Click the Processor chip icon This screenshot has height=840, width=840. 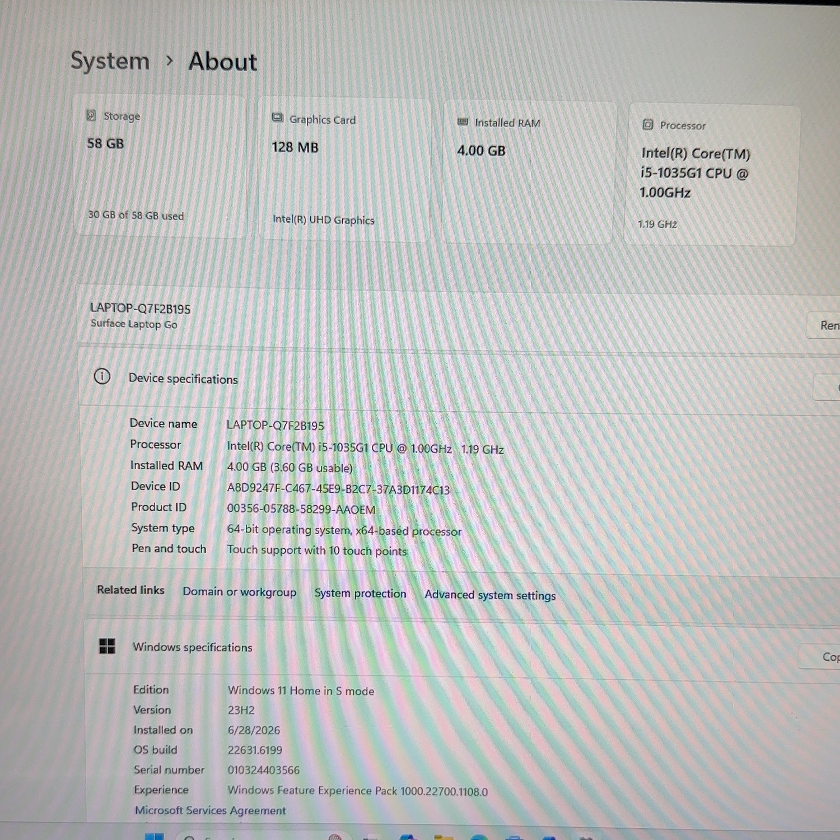[648, 124]
